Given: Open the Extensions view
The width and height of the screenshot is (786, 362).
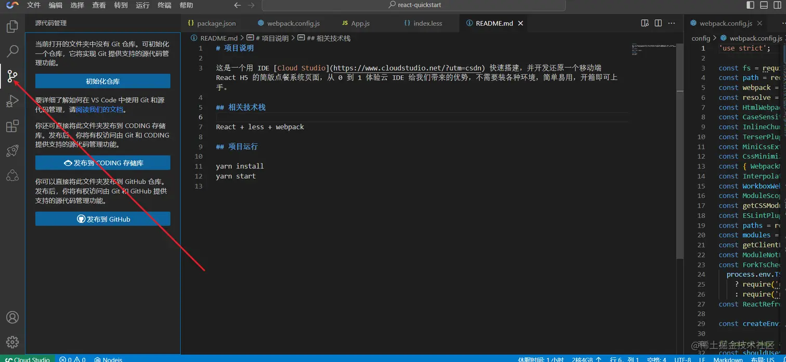Looking at the screenshot, I should [12, 126].
